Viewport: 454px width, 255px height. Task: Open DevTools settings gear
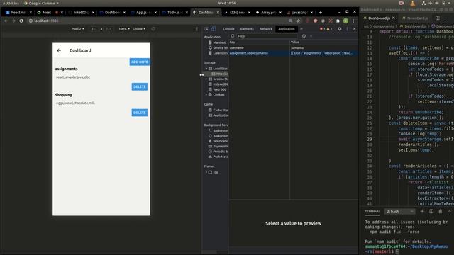340,29
